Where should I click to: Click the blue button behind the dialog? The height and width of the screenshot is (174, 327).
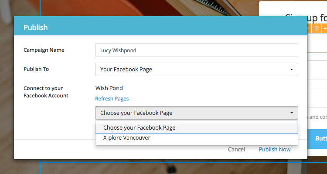pos(317,139)
